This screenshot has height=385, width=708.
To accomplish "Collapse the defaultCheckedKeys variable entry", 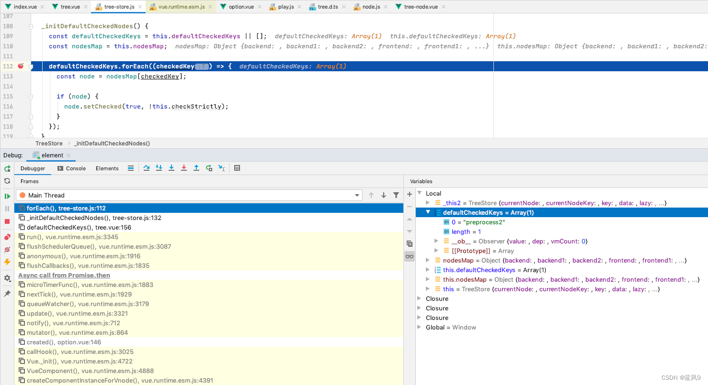I will 428,212.
